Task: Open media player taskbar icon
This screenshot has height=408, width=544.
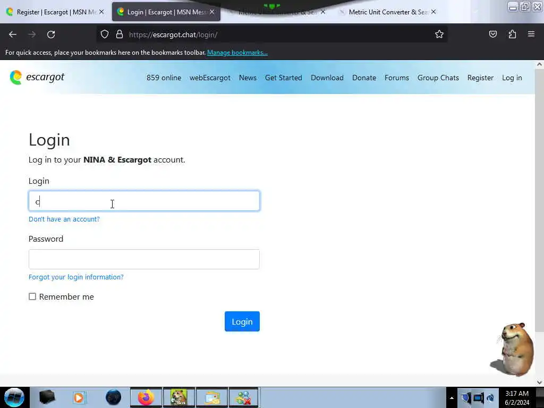Action: (79, 397)
